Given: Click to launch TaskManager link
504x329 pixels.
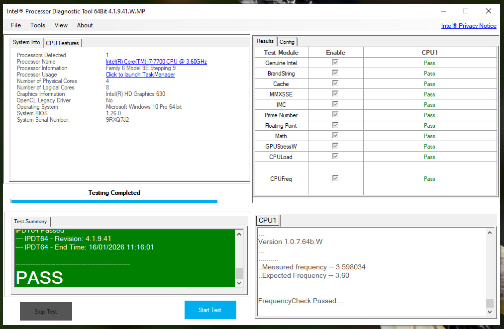Looking at the screenshot, I should pos(140,75).
